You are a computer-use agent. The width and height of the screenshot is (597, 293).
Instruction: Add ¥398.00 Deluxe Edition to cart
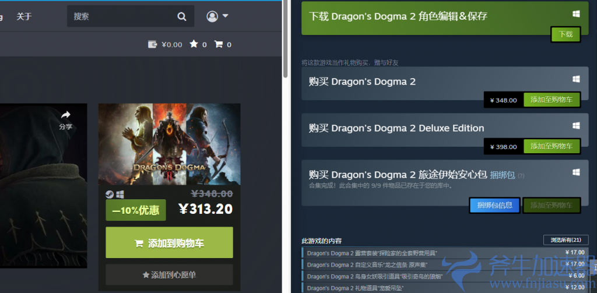552,146
